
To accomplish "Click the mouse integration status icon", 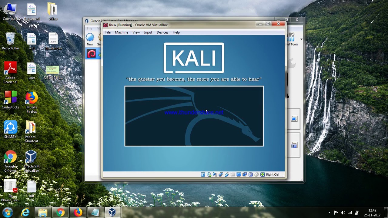I will click(257, 174).
